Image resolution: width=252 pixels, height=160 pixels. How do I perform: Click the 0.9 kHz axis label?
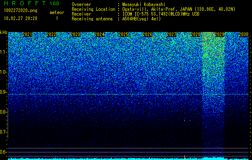[4, 92]
